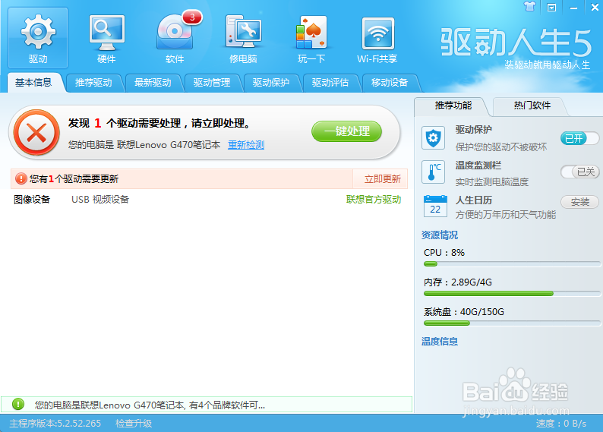This screenshot has width=603, height=432.
Task: Switch to the 热门软件 side tab
Action: [x=532, y=106]
